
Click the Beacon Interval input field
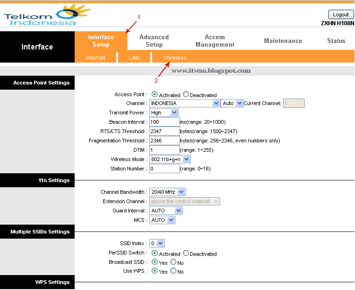165,122
